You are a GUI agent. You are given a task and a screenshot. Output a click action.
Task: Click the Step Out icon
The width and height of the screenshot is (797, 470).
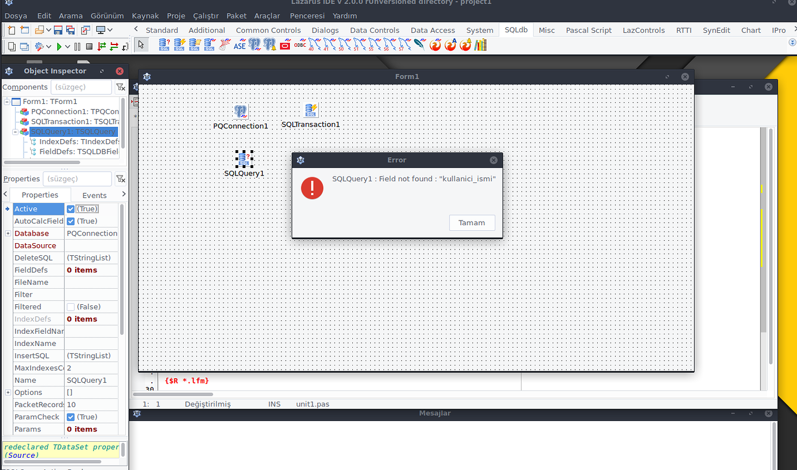point(125,47)
